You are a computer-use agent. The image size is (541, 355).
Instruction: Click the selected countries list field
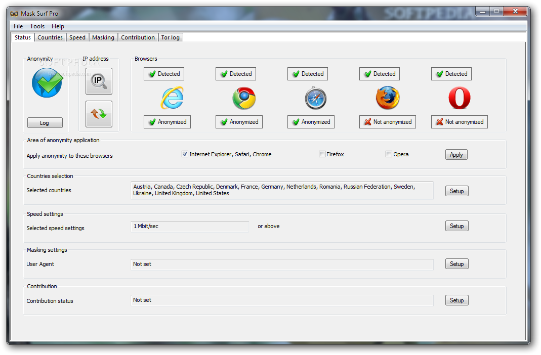coord(282,190)
